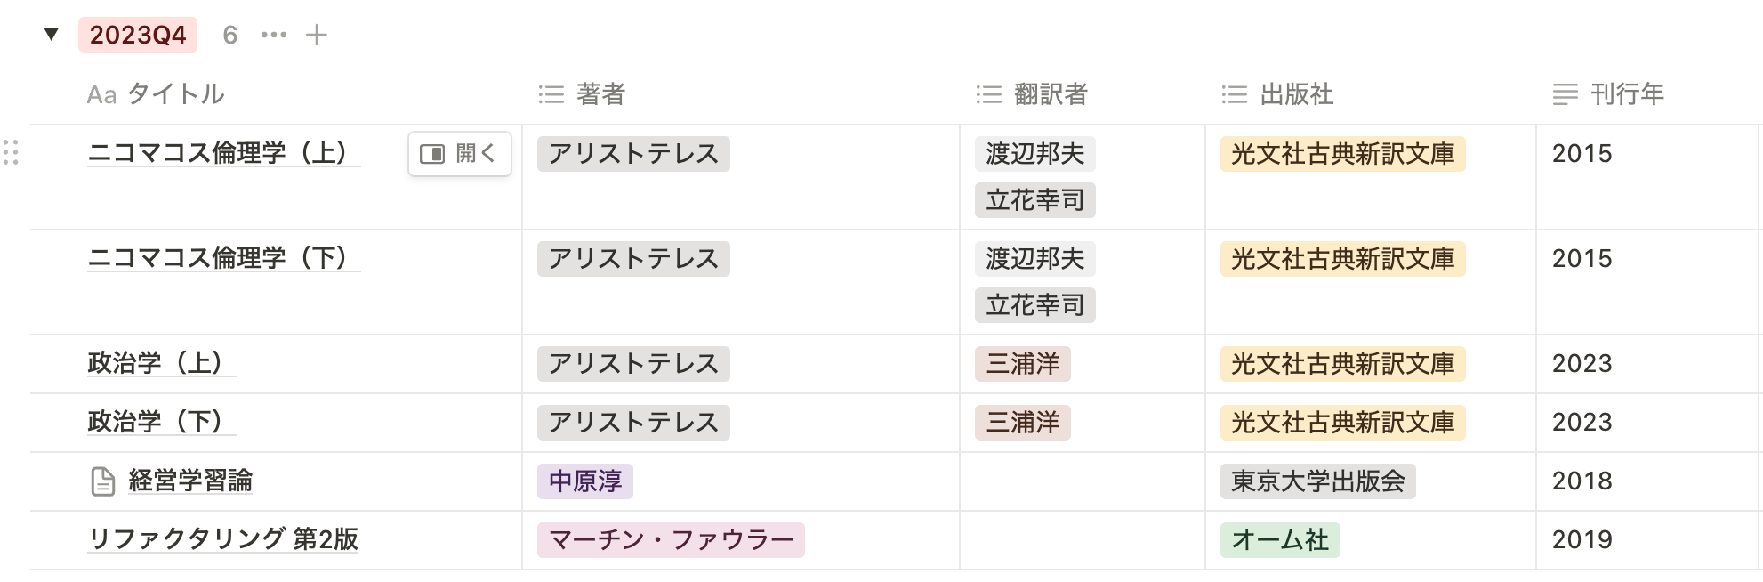The height and width of the screenshot is (582, 1763).
Task: Click the pink マーチン・ファウラー author tag
Action: pos(671,539)
